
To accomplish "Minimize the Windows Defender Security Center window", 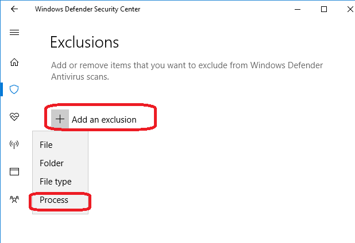I will pyautogui.click(x=298, y=9).
